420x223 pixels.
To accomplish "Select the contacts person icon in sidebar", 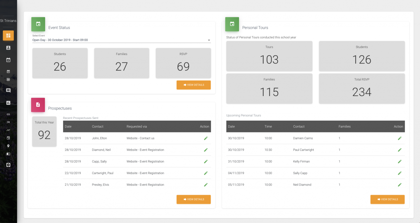I will 8,48.
